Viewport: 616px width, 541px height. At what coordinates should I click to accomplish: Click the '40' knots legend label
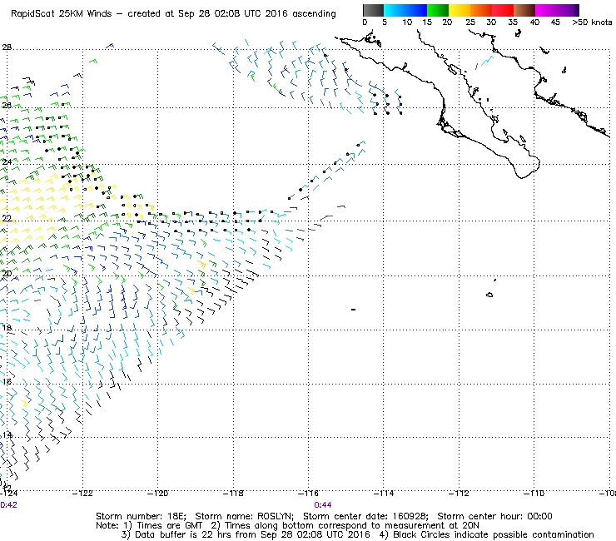(534, 22)
